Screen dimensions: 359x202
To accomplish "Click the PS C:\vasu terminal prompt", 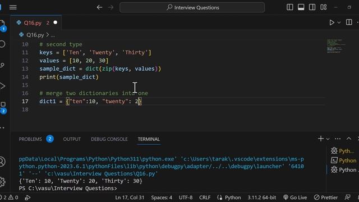I will point(68,189).
